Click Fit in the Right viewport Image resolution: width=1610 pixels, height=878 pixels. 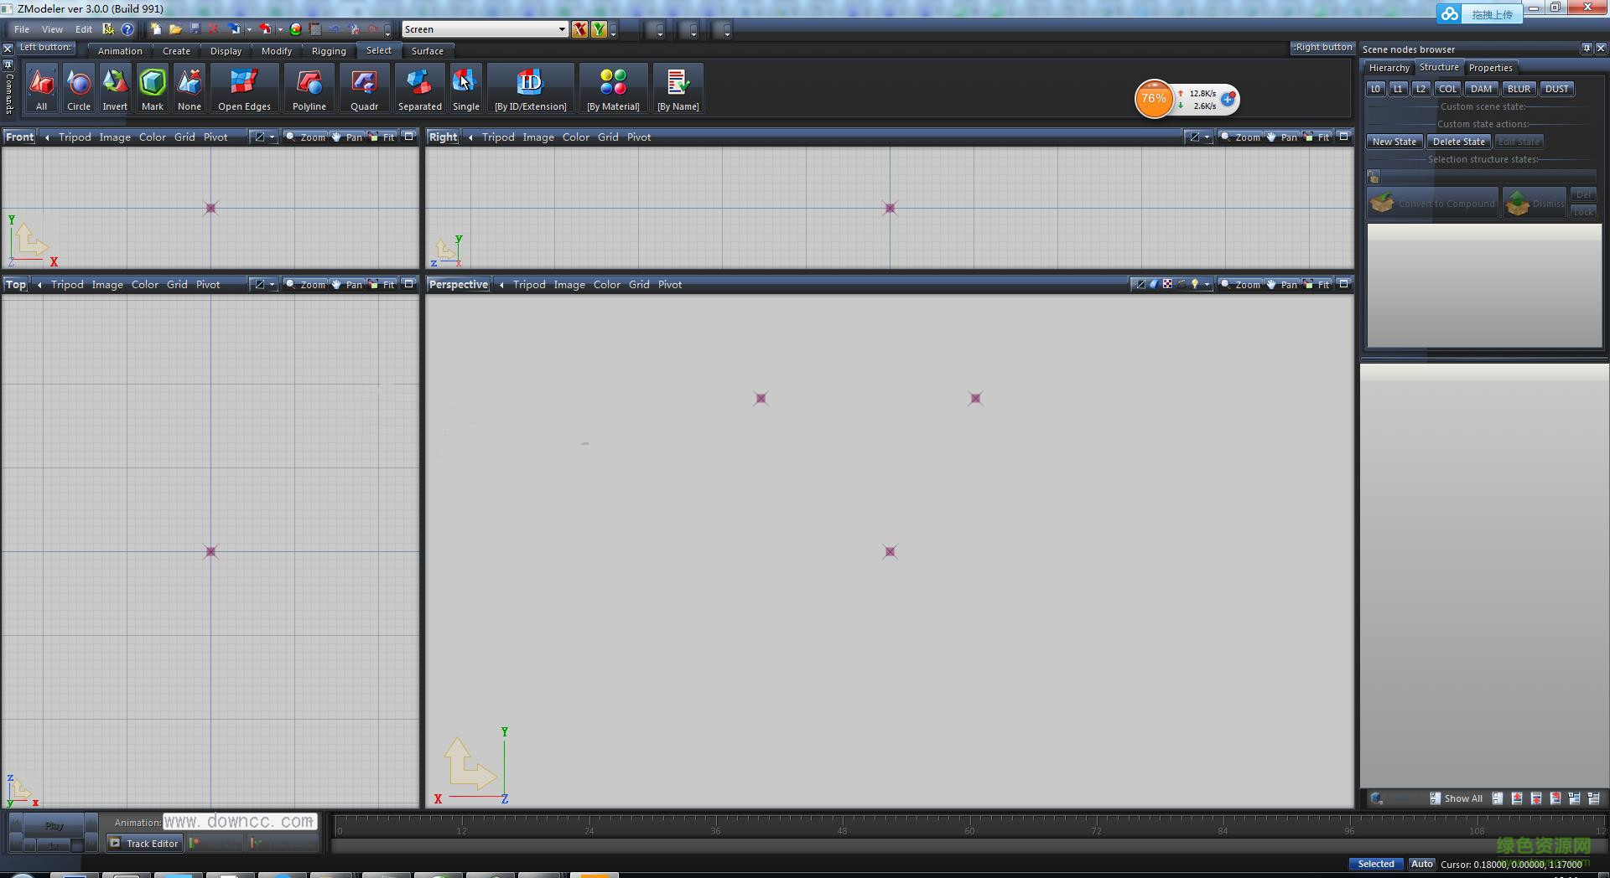point(1317,137)
